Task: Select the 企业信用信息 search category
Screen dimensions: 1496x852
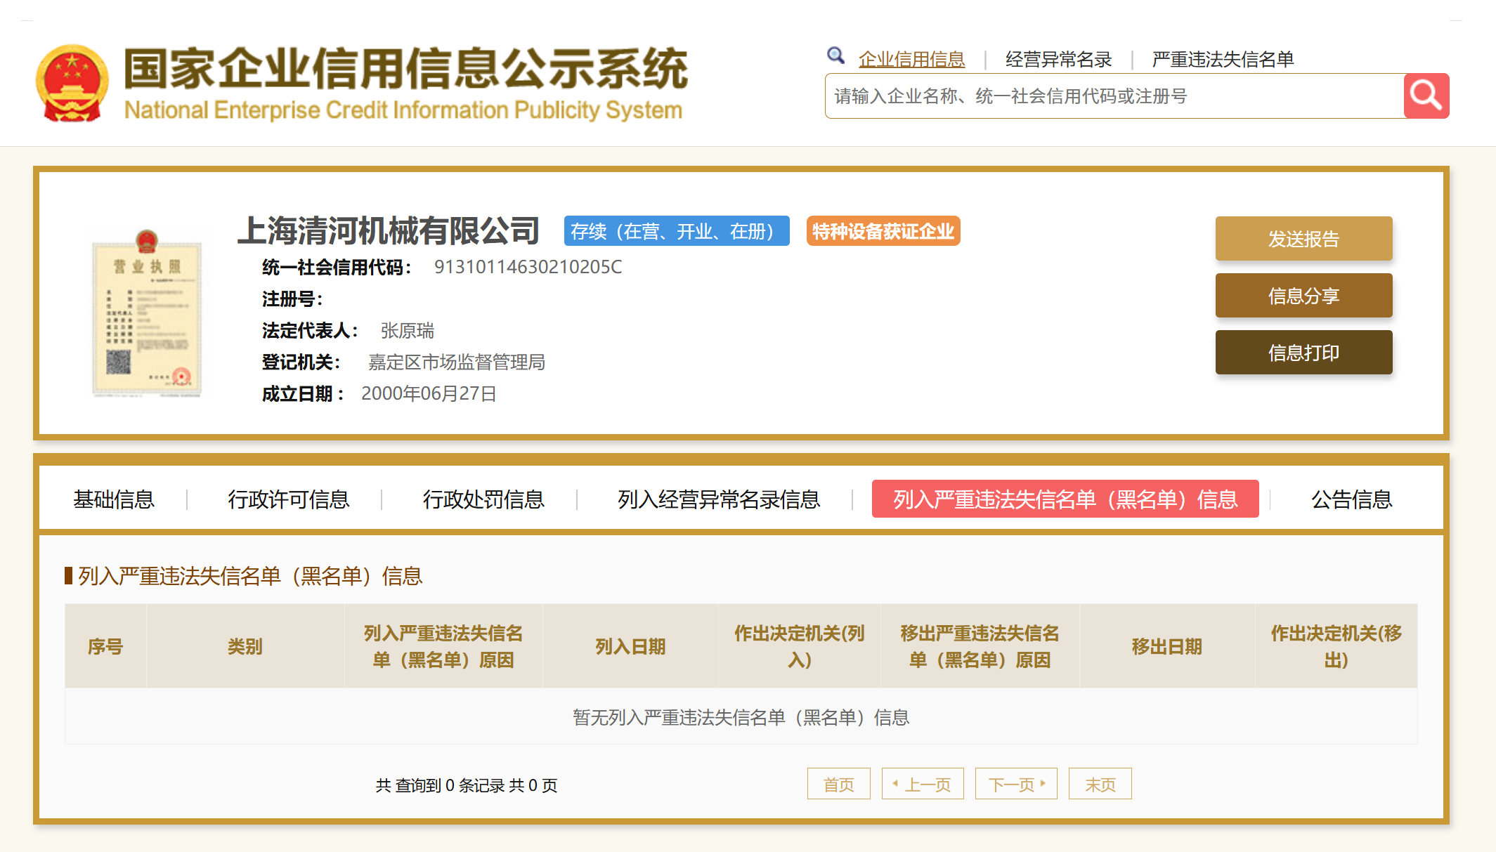Action: point(911,59)
